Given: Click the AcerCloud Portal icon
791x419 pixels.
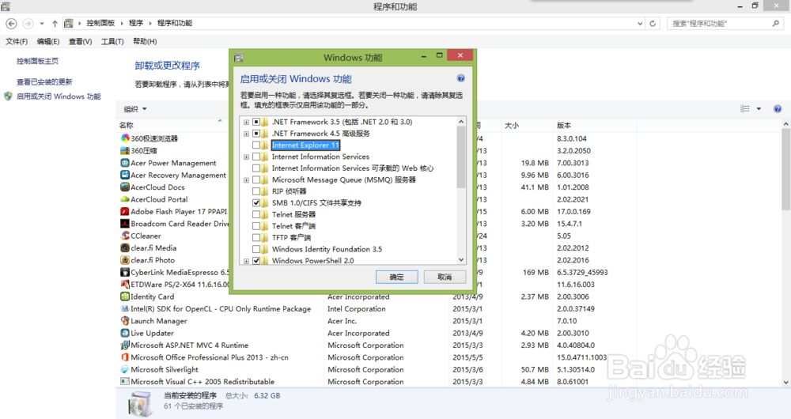Looking at the screenshot, I should coord(125,199).
